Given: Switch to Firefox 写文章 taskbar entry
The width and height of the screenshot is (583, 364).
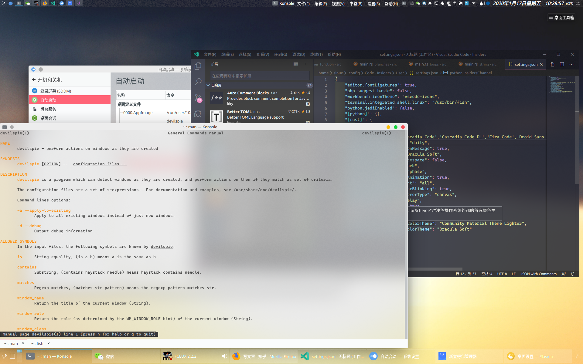Looking at the screenshot, I should tap(264, 356).
